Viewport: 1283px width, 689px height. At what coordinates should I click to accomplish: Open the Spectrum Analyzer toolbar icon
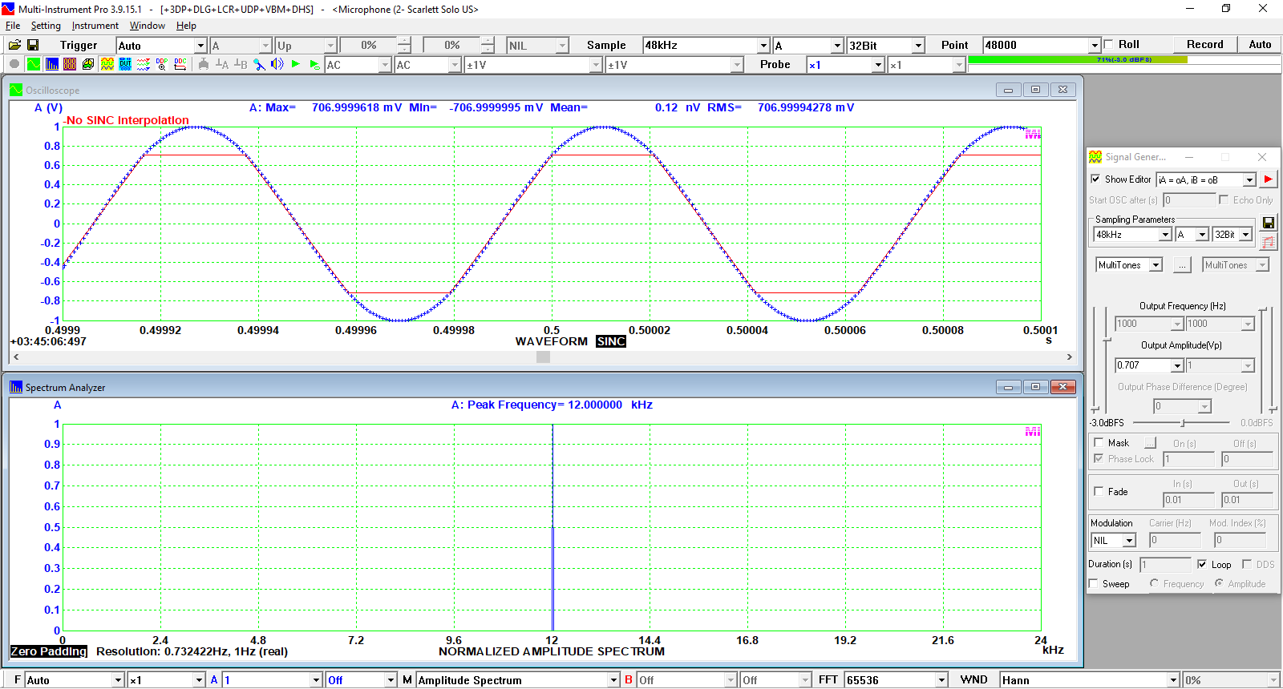[x=51, y=65]
